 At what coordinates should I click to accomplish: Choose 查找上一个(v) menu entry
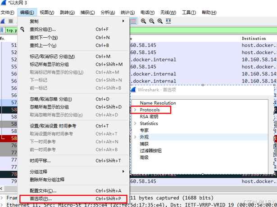(73, 45)
